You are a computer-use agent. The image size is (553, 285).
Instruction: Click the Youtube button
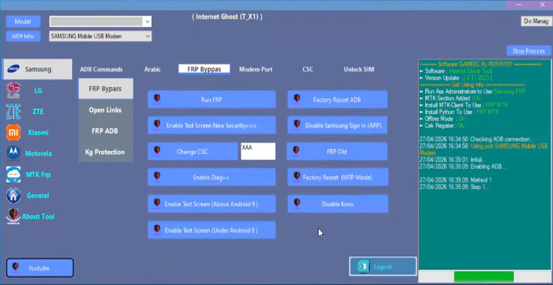pos(40,268)
